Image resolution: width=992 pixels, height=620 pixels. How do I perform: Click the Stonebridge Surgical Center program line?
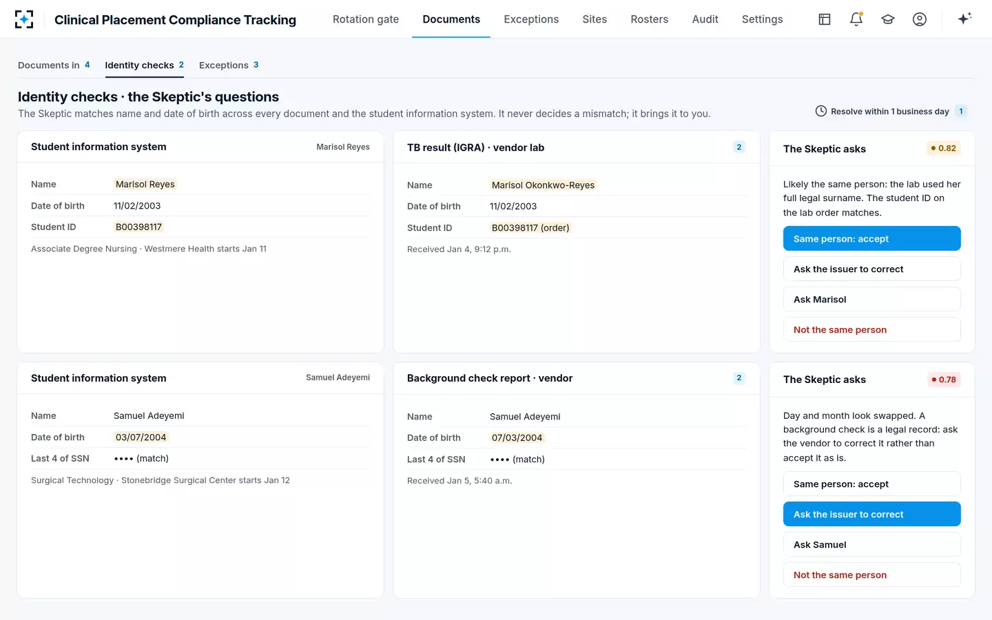tap(161, 480)
